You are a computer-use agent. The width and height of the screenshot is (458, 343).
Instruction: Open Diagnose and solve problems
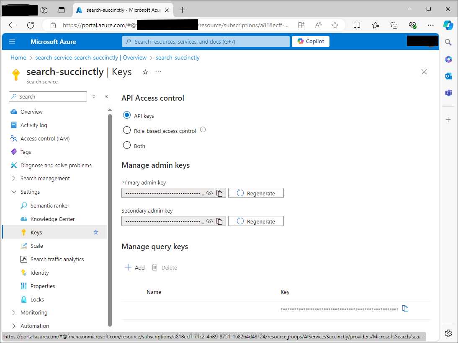point(56,166)
